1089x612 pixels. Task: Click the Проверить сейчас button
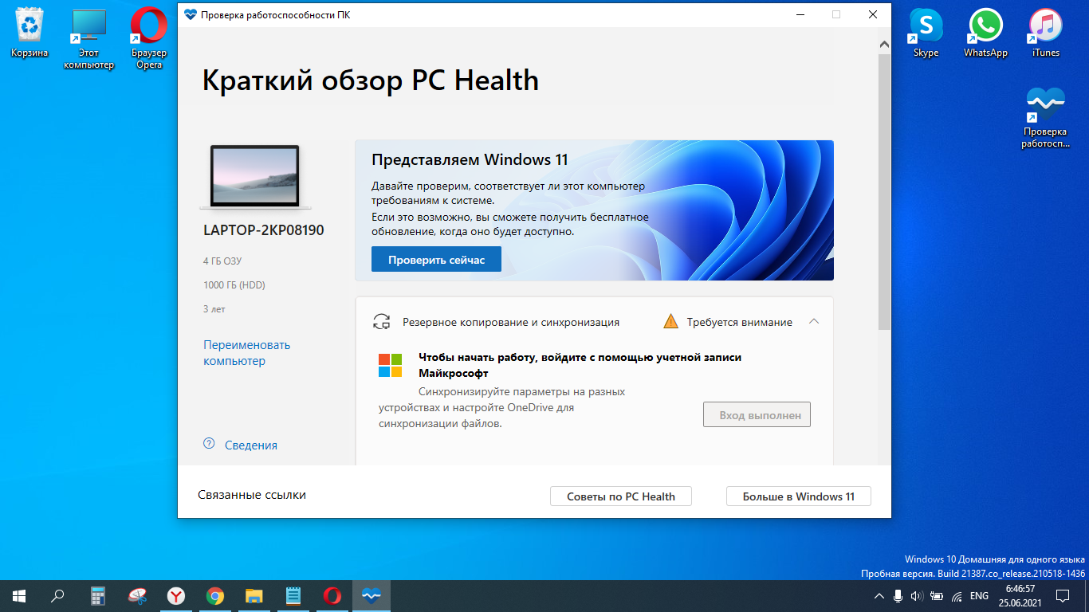[436, 259]
